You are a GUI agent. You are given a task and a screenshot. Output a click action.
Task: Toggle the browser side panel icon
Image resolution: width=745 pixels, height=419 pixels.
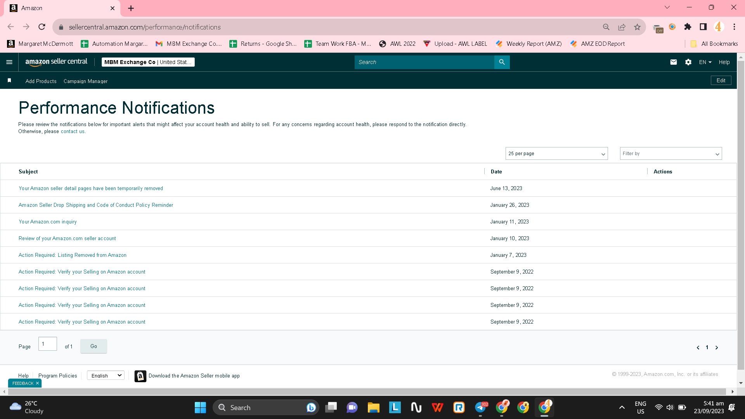(x=703, y=27)
